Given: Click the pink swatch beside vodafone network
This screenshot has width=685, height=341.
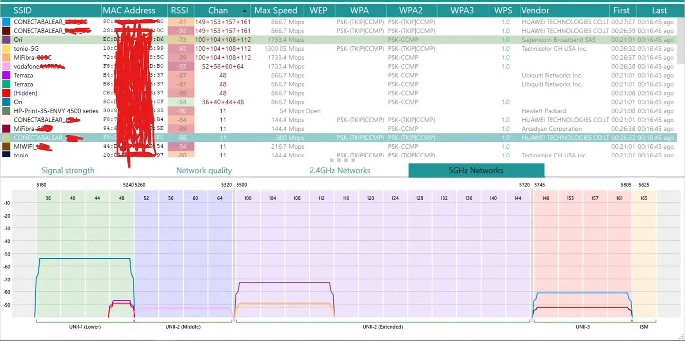Looking at the screenshot, I should click(x=6, y=66).
